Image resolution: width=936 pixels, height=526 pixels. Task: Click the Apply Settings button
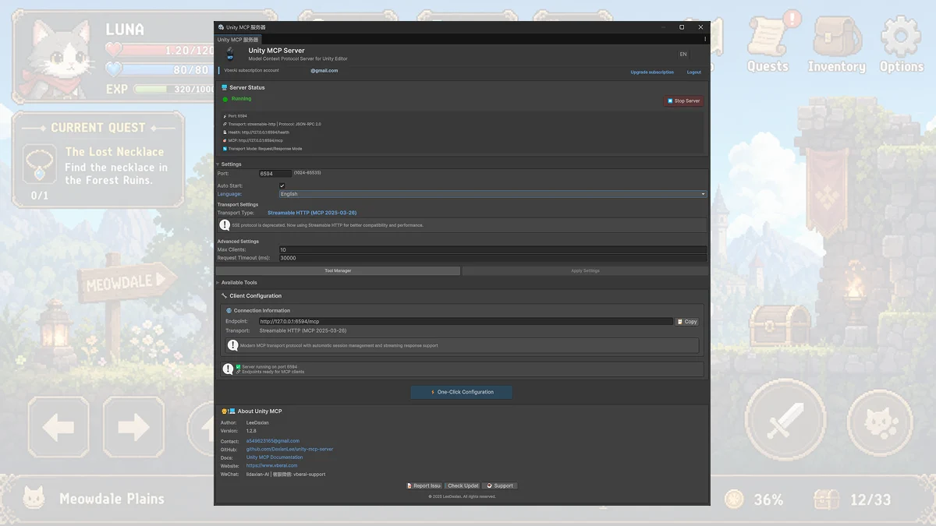(x=585, y=271)
